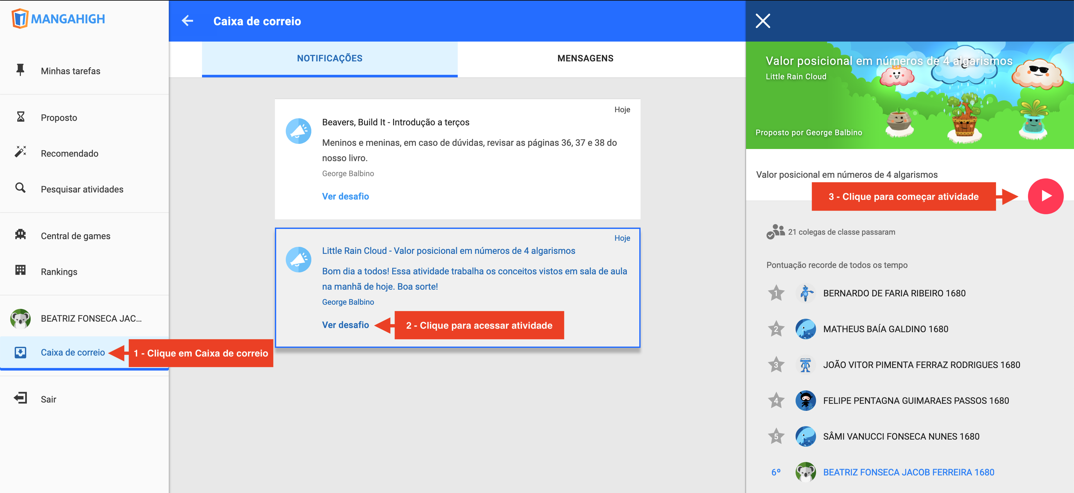Click the invader icon for Central de games
The image size is (1074, 493).
(x=20, y=235)
